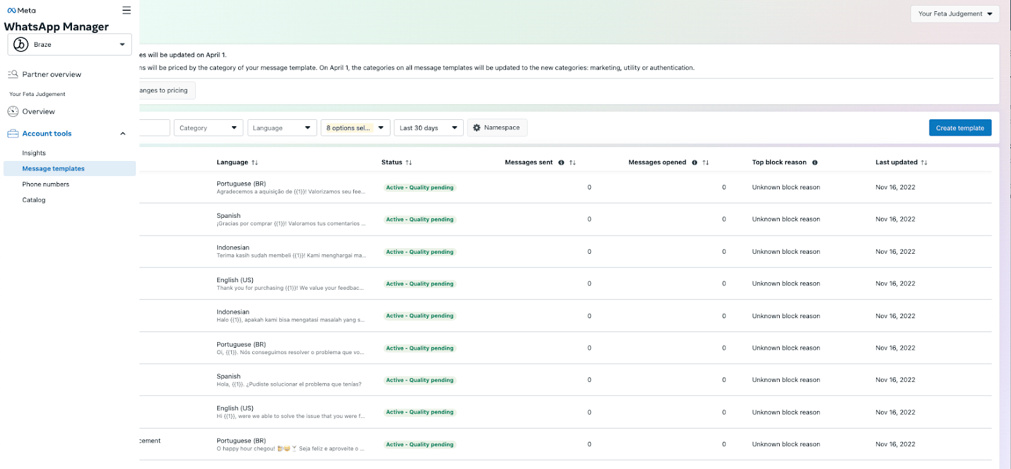Image resolution: width=1011 pixels, height=469 pixels.
Task: Sort by Language column arrows
Action: [255, 162]
